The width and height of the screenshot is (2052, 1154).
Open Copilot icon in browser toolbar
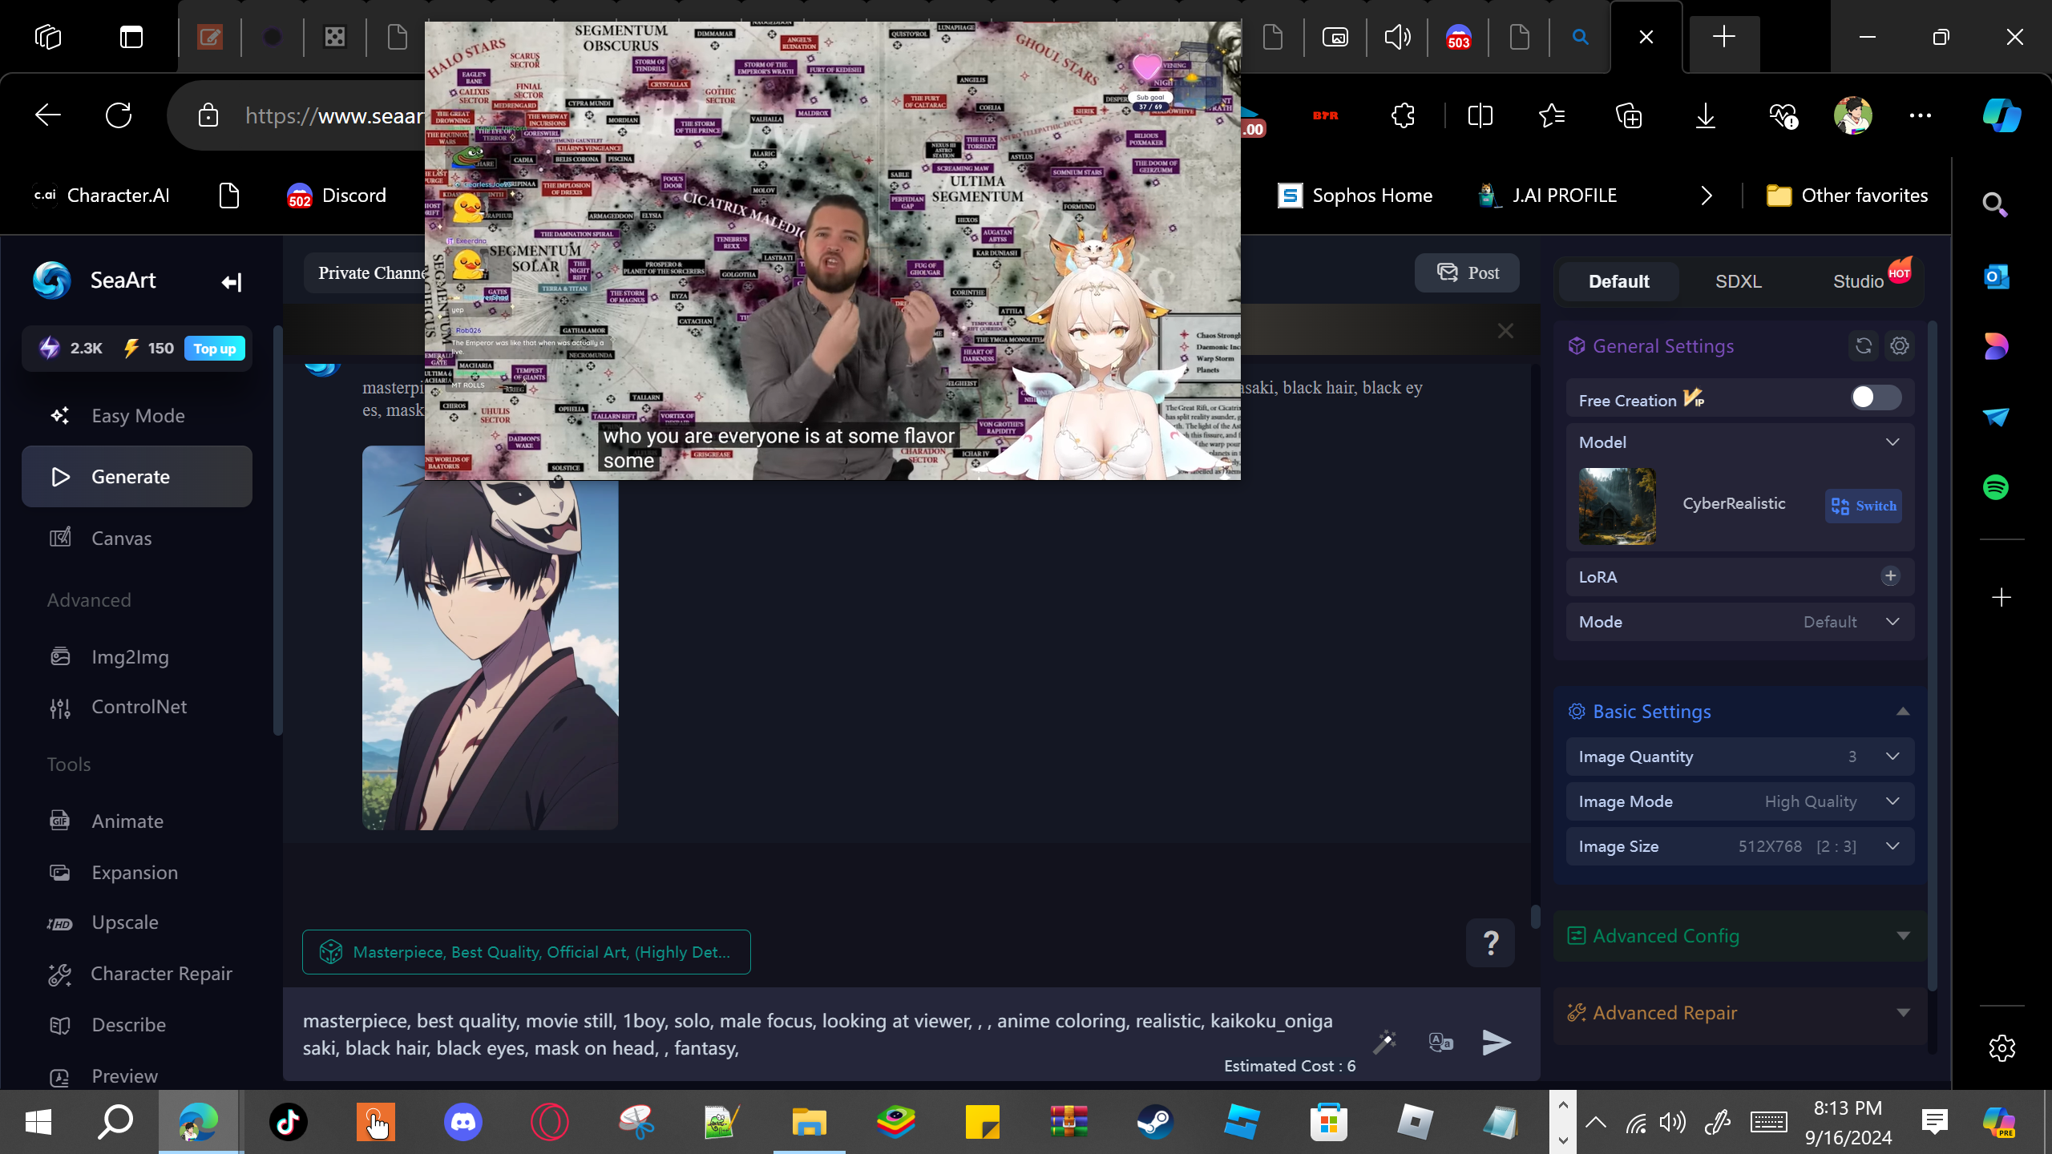click(x=2002, y=115)
